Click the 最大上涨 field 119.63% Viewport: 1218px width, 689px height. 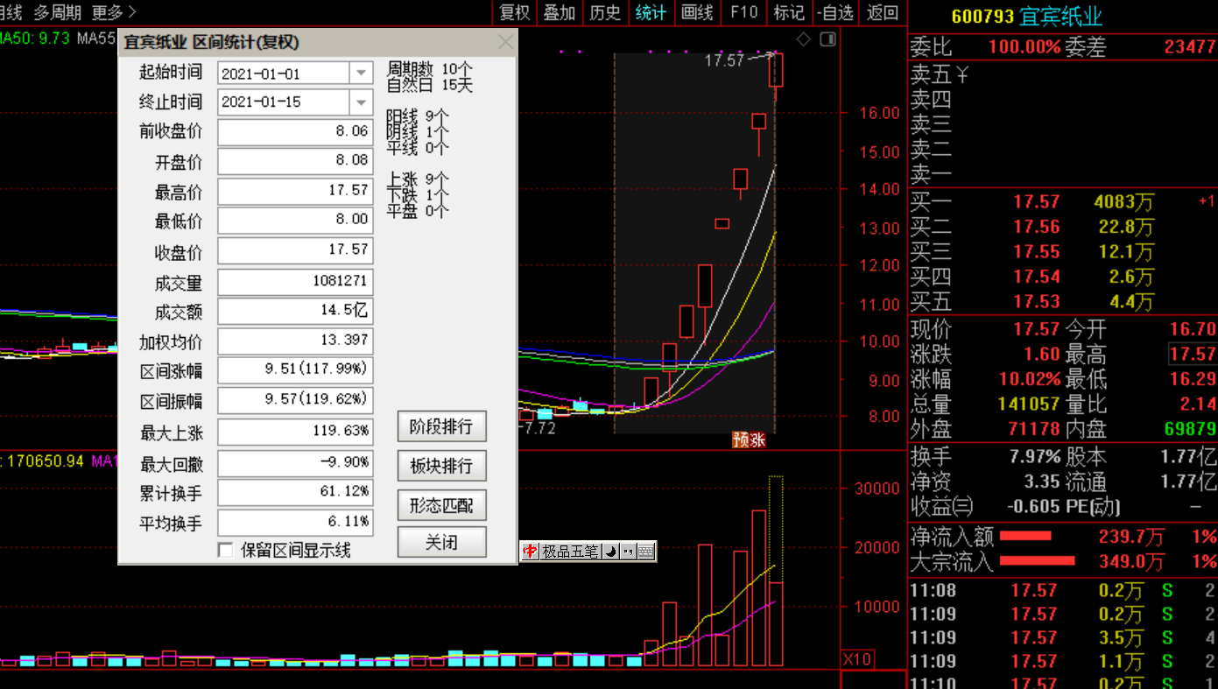[295, 432]
